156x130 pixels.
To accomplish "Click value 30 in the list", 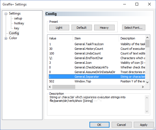I will 51,49.
